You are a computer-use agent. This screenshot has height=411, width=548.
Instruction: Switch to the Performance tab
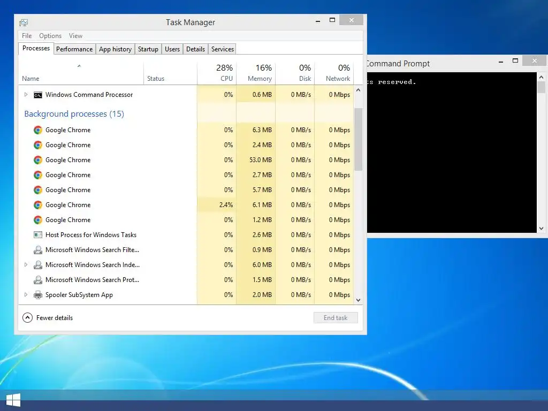tap(74, 49)
